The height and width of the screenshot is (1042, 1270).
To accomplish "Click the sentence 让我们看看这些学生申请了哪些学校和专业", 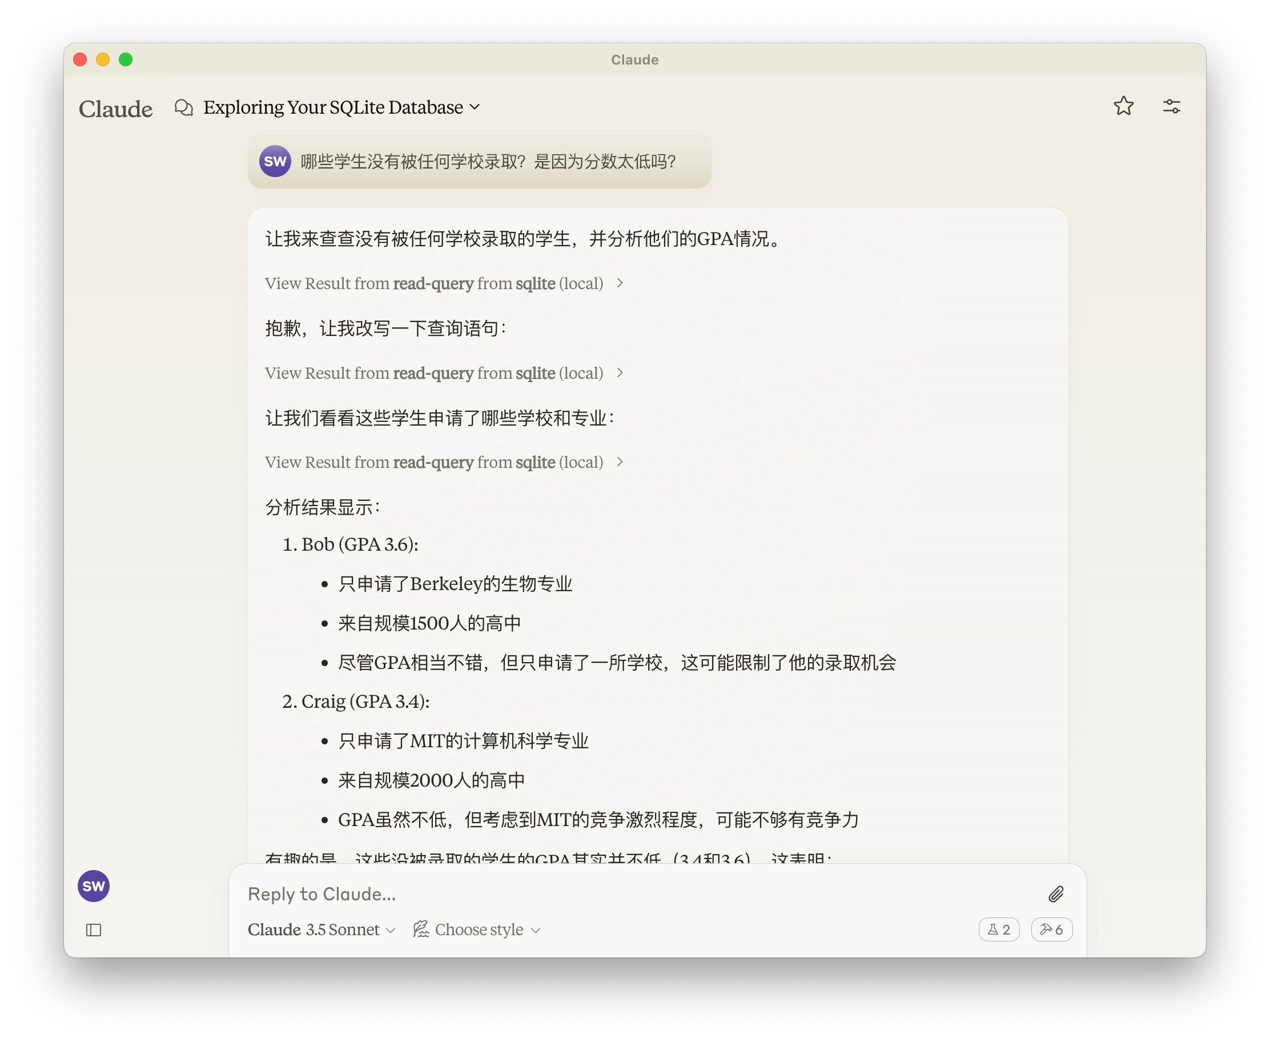I will pos(440,418).
